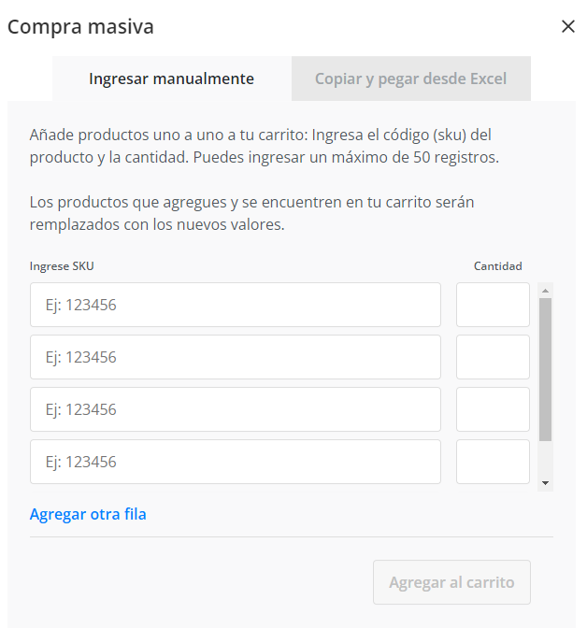Click the fourth row Cantidad field
Screen dimensions: 587x628
[493, 462]
